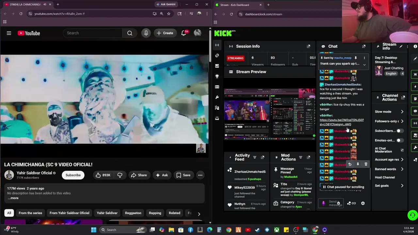
Task: Click Ask Gemini in Chrome title bar
Action: (x=166, y=4)
